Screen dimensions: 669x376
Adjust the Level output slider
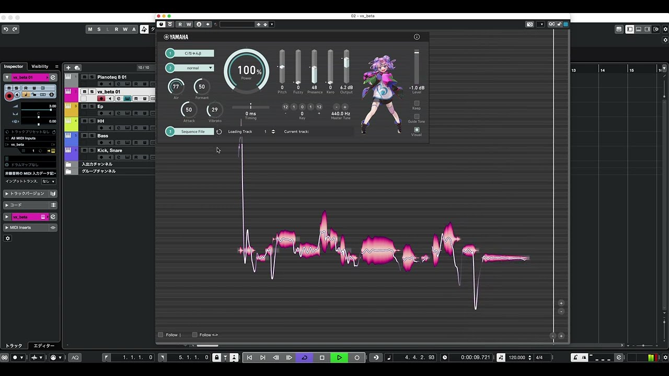(417, 67)
